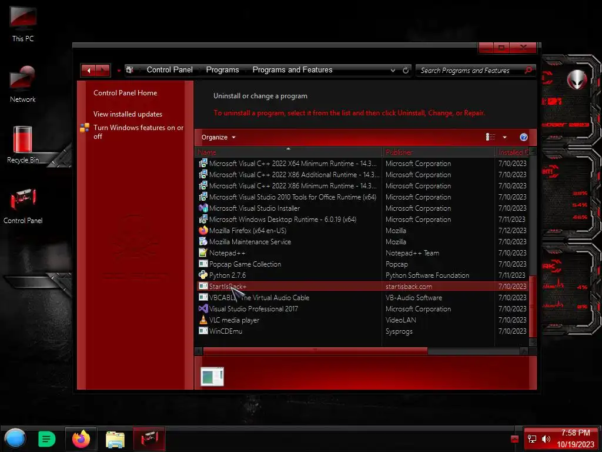Viewport: 602px width, 452px height.
Task: Click vertical scrollbar down arrow
Action: pos(533,342)
